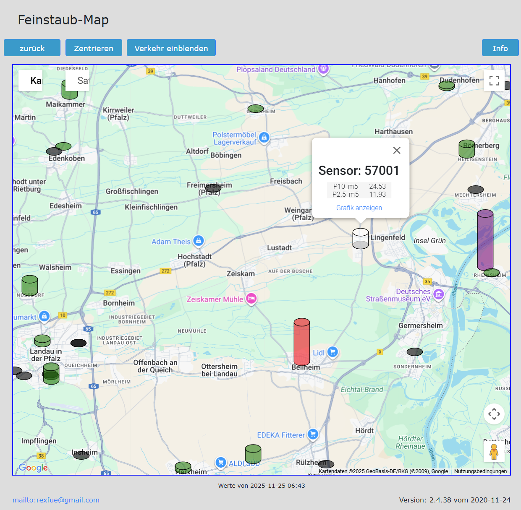Open the map camera controls button
521x510 pixels.
(494, 414)
